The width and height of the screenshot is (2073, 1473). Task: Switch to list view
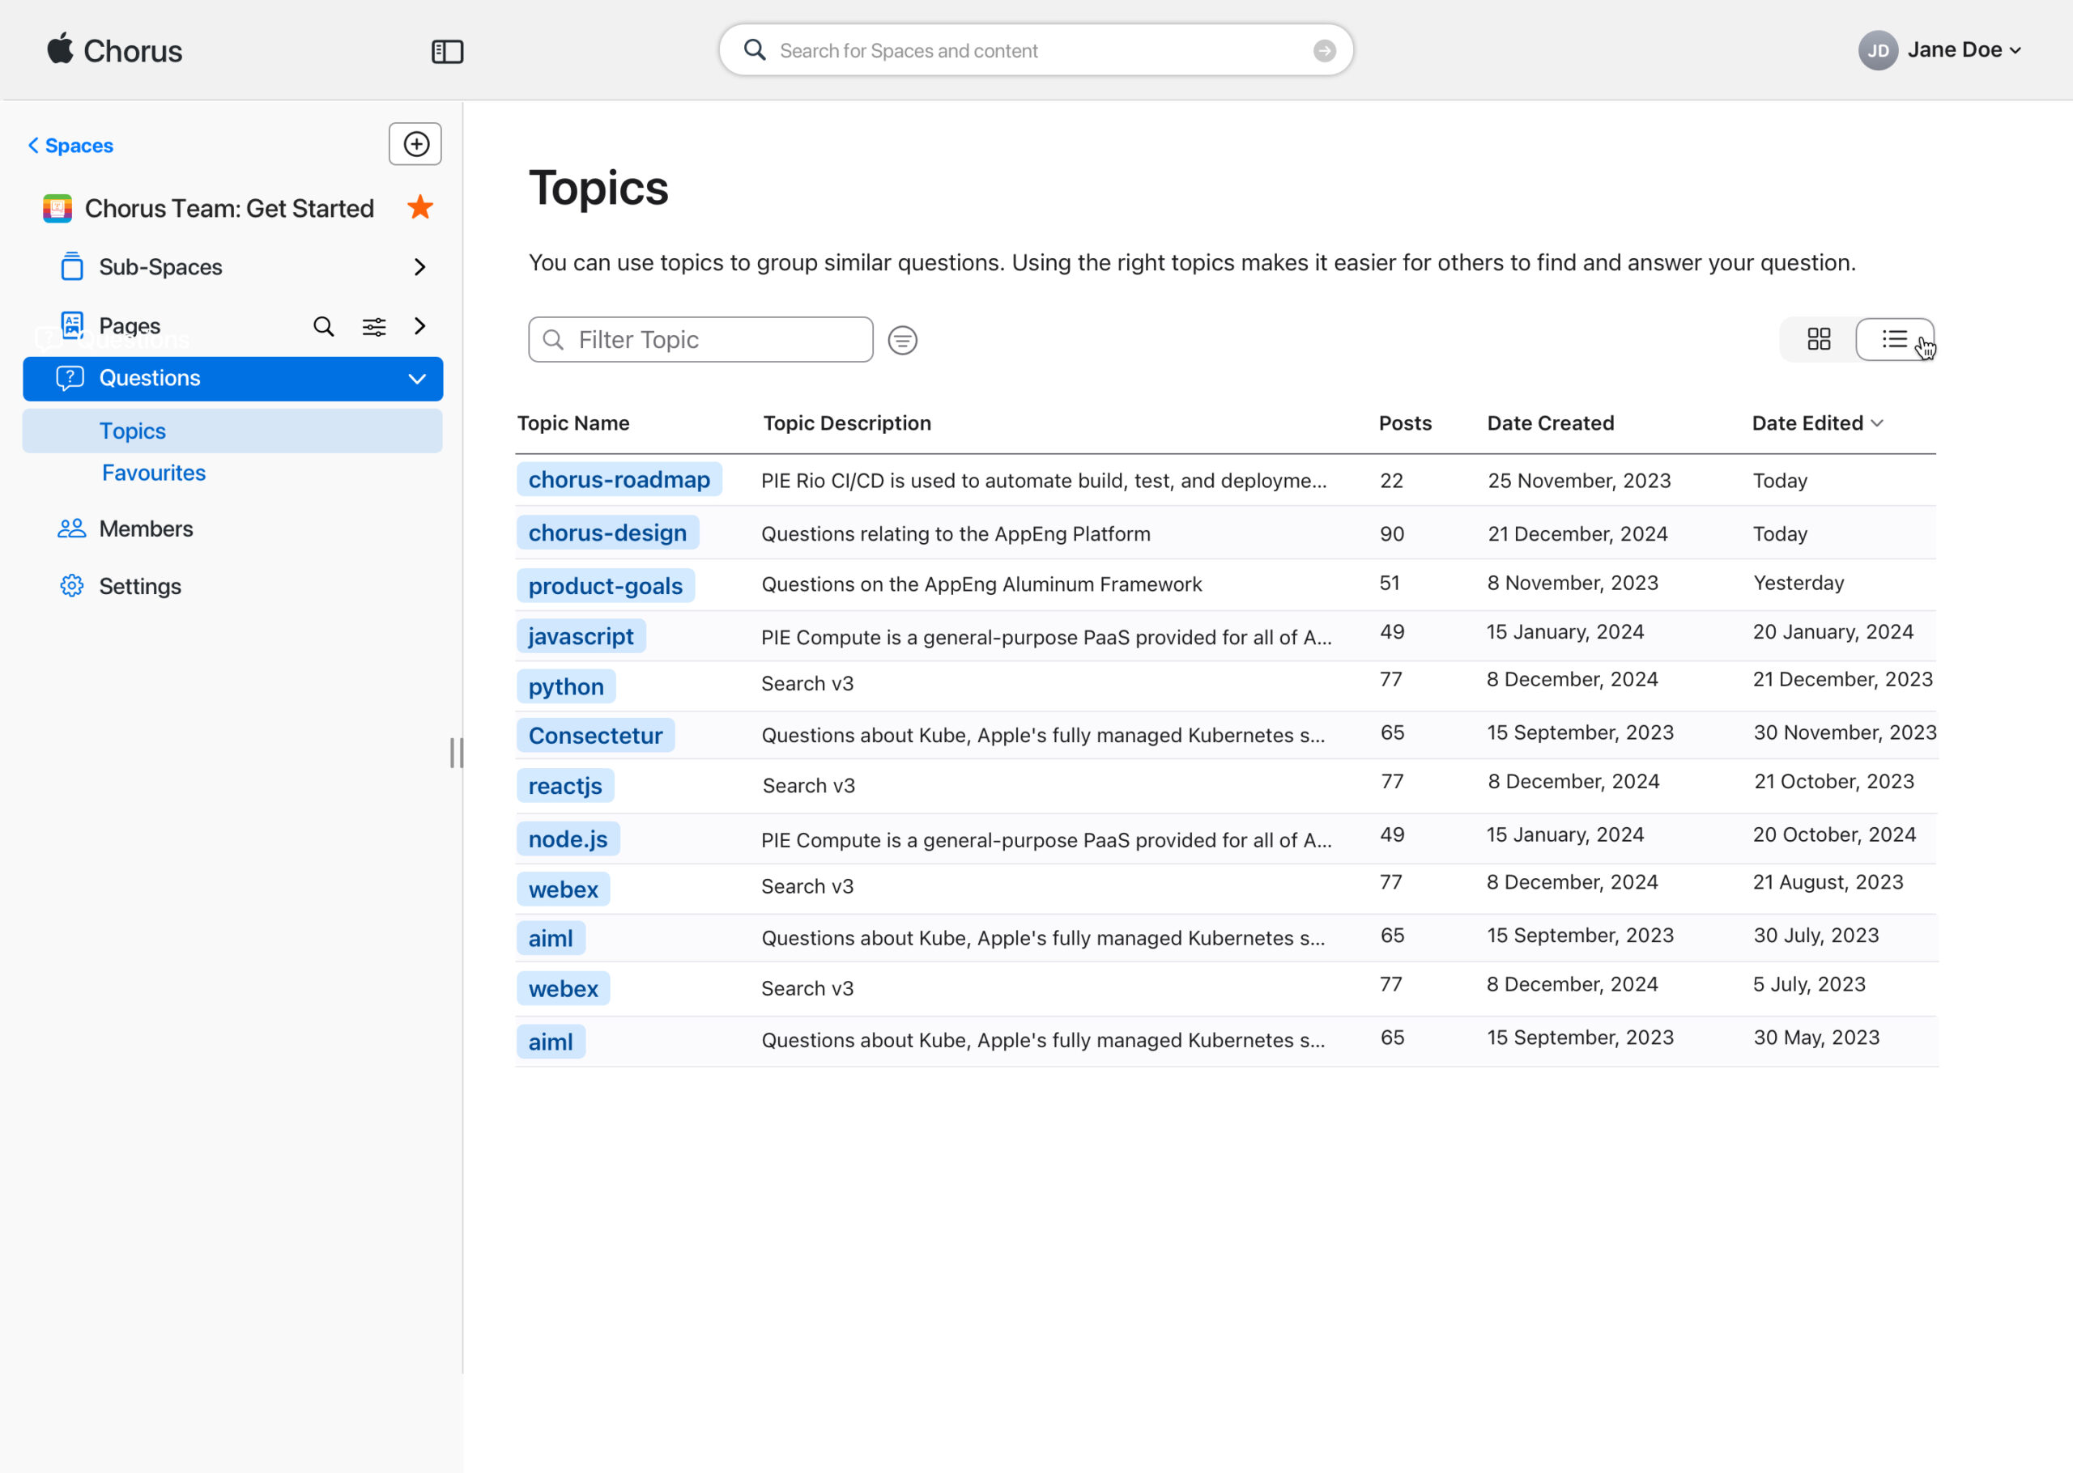[1894, 339]
